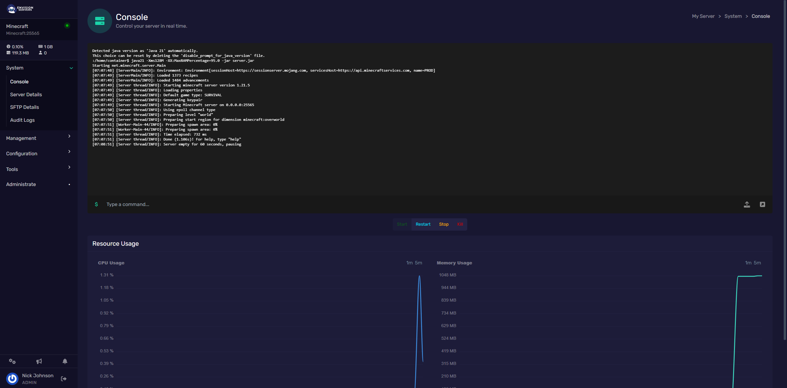The height and width of the screenshot is (388, 787).
Task: Click the Minecraft:25565 address text
Action: coord(22,33)
